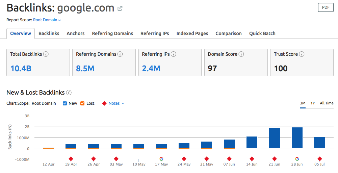Uncheck the Lost backlinks checkbox
The height and width of the screenshot is (173, 338).
click(82, 103)
